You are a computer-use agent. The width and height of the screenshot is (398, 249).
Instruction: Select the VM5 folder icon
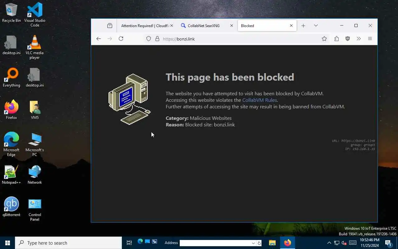[x=35, y=110]
